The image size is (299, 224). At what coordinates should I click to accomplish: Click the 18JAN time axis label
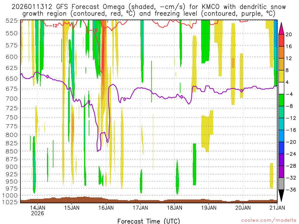(175, 208)
